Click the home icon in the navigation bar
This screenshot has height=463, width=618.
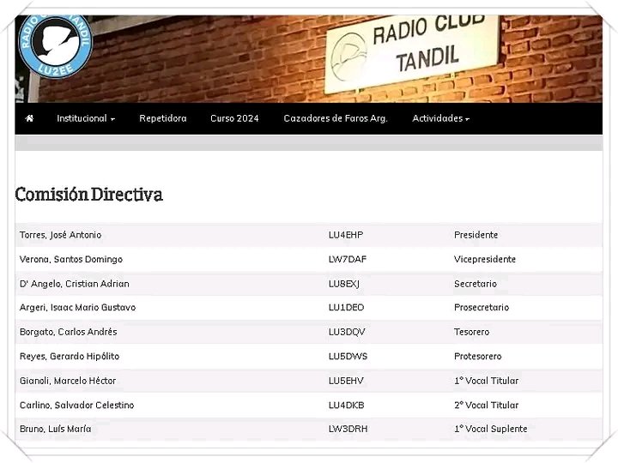(29, 118)
